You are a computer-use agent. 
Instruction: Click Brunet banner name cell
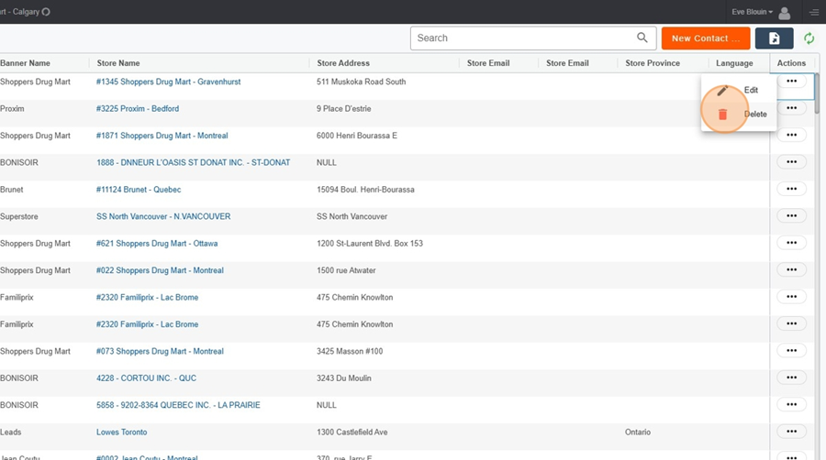click(x=12, y=190)
